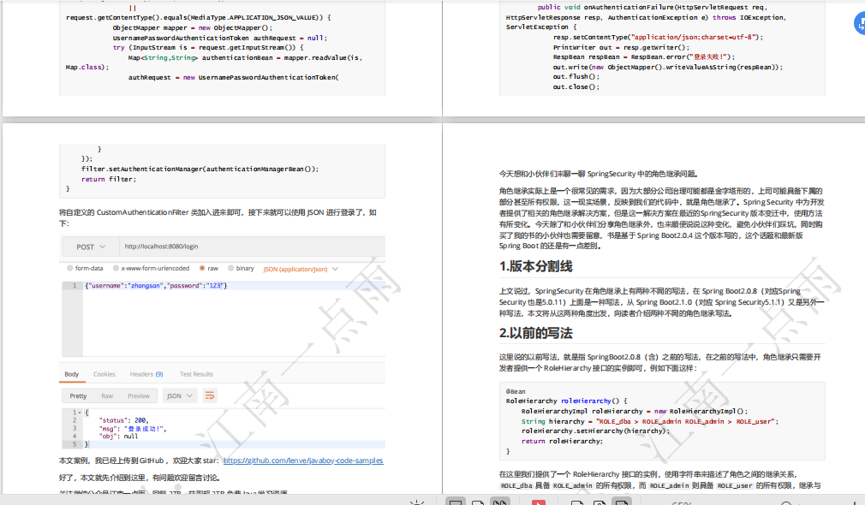Click the filter.setAuthenticationManager code line
Image resolution: width=865 pixels, height=505 pixels.
pos(200,169)
